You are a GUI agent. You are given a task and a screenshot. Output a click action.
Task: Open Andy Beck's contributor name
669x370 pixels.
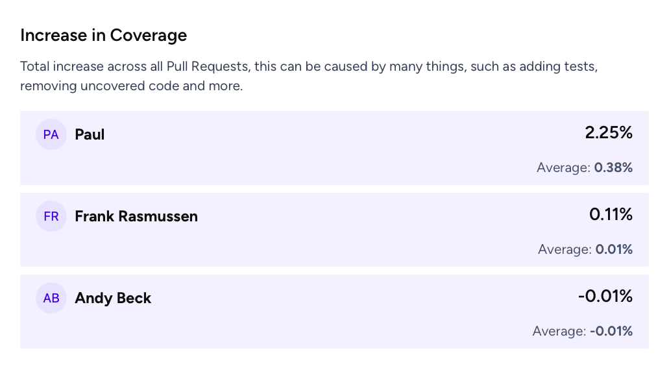[113, 299]
